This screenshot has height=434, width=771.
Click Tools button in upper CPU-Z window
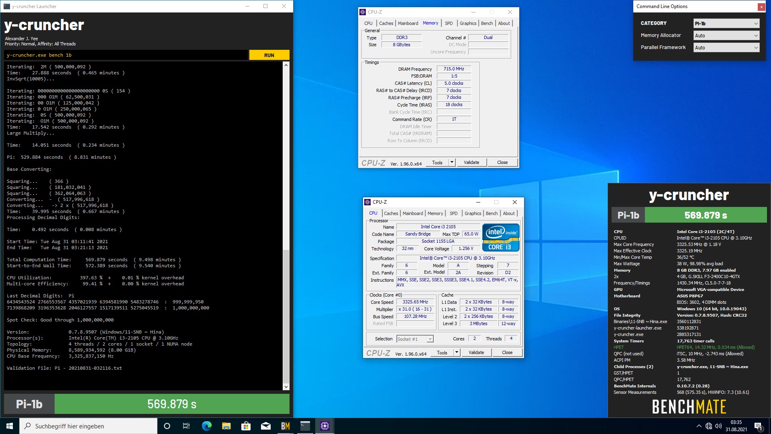coord(437,162)
